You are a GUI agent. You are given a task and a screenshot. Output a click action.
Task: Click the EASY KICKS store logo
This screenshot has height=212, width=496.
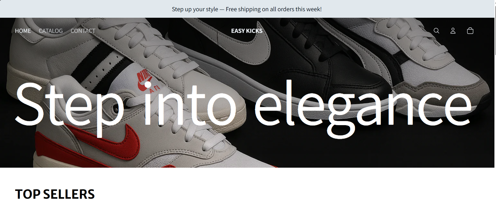pyautogui.click(x=247, y=31)
